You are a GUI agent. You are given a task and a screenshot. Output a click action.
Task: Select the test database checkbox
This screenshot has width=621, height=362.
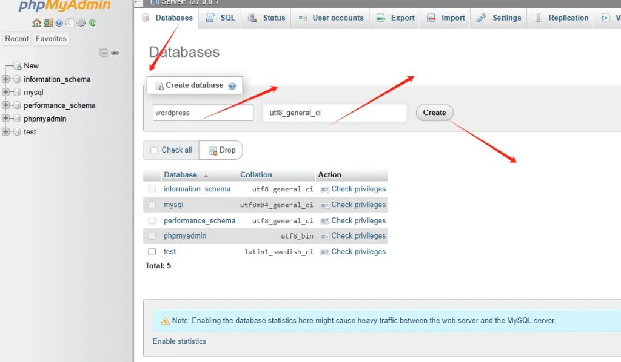click(x=152, y=251)
